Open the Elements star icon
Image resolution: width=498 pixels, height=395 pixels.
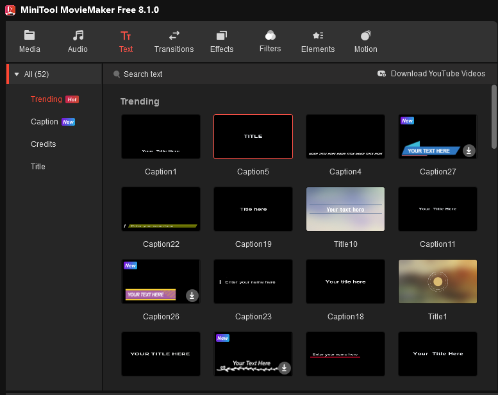318,35
